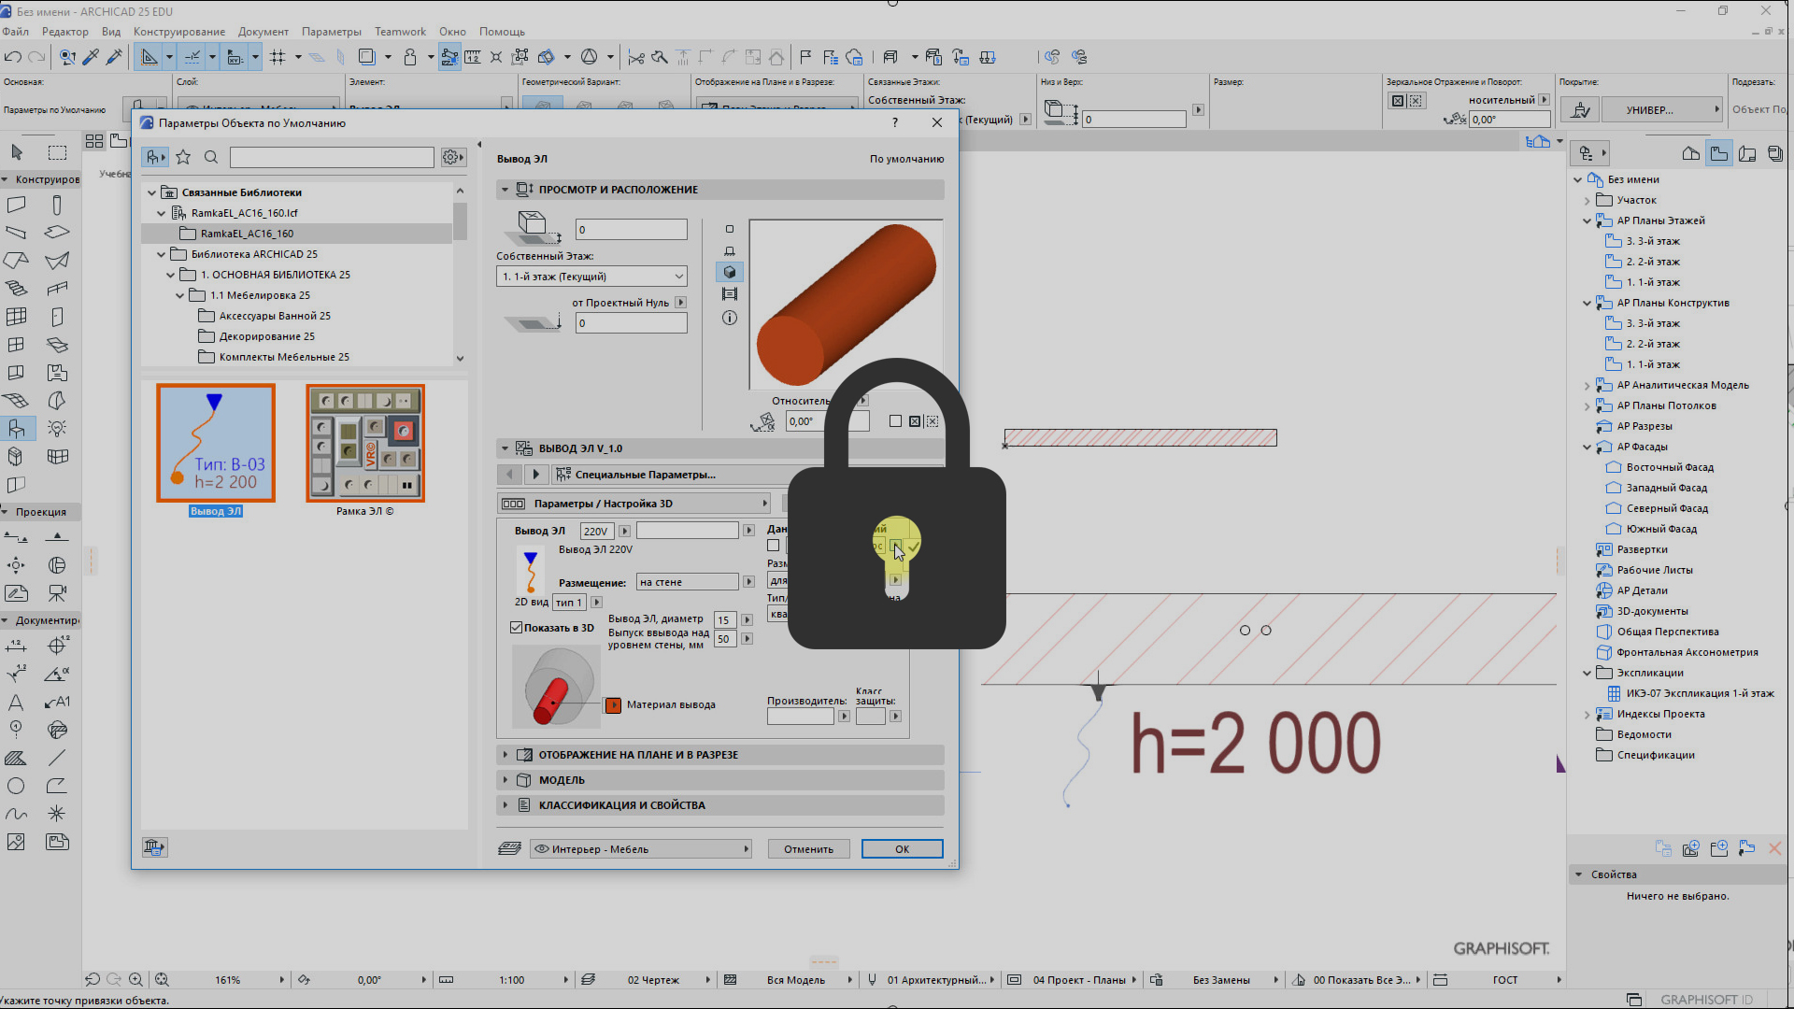1794x1009 pixels.
Task: Click the eyedropper pick-up parameters icon
Action: (91, 57)
